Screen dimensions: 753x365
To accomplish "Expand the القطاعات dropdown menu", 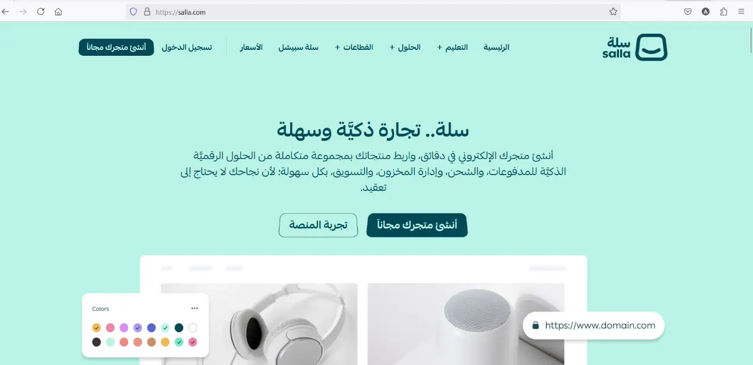I will 354,47.
